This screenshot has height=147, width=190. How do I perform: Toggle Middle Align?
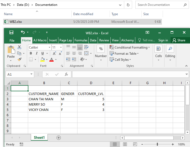pos(74,47)
